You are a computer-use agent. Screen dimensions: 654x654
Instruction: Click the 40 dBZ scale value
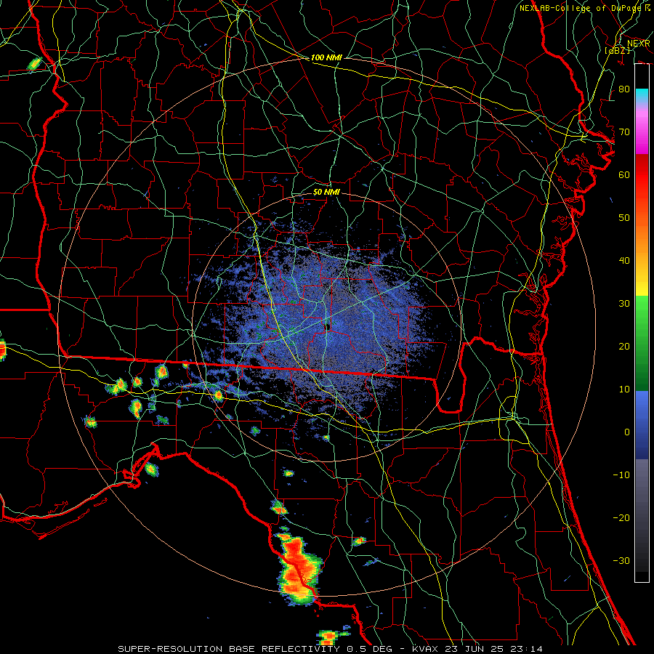tap(624, 261)
